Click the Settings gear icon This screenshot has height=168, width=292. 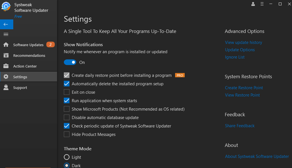(6, 77)
